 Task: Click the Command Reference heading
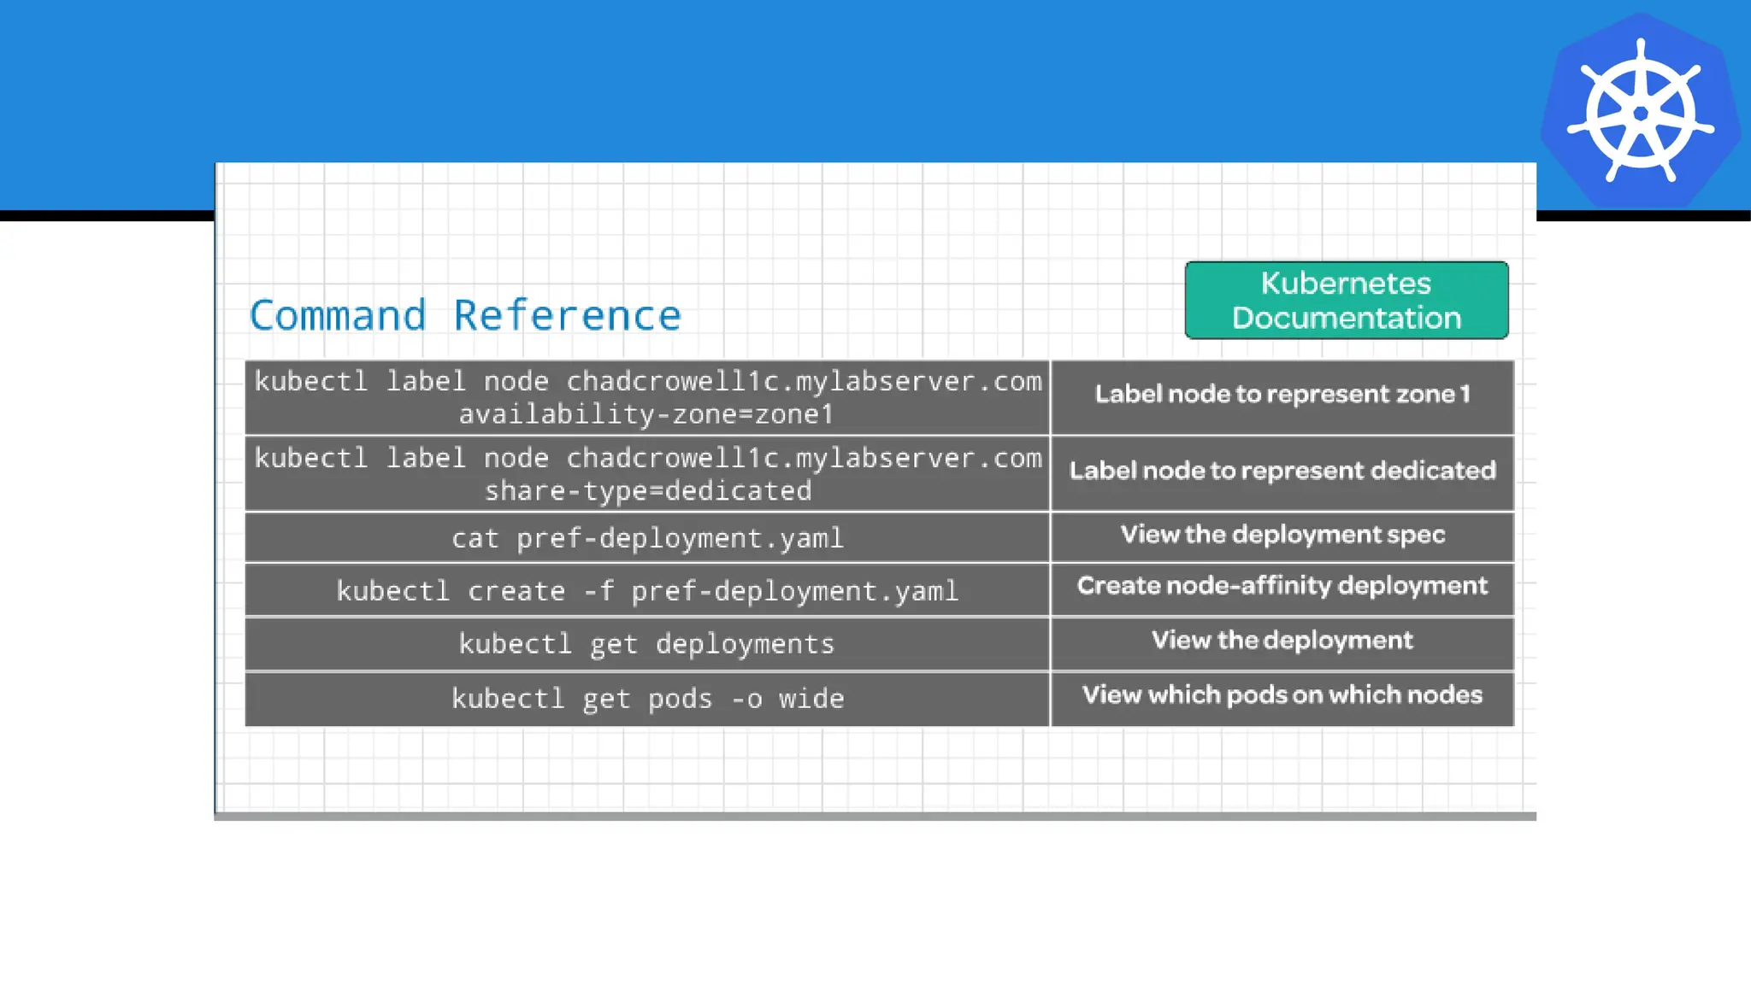(465, 315)
